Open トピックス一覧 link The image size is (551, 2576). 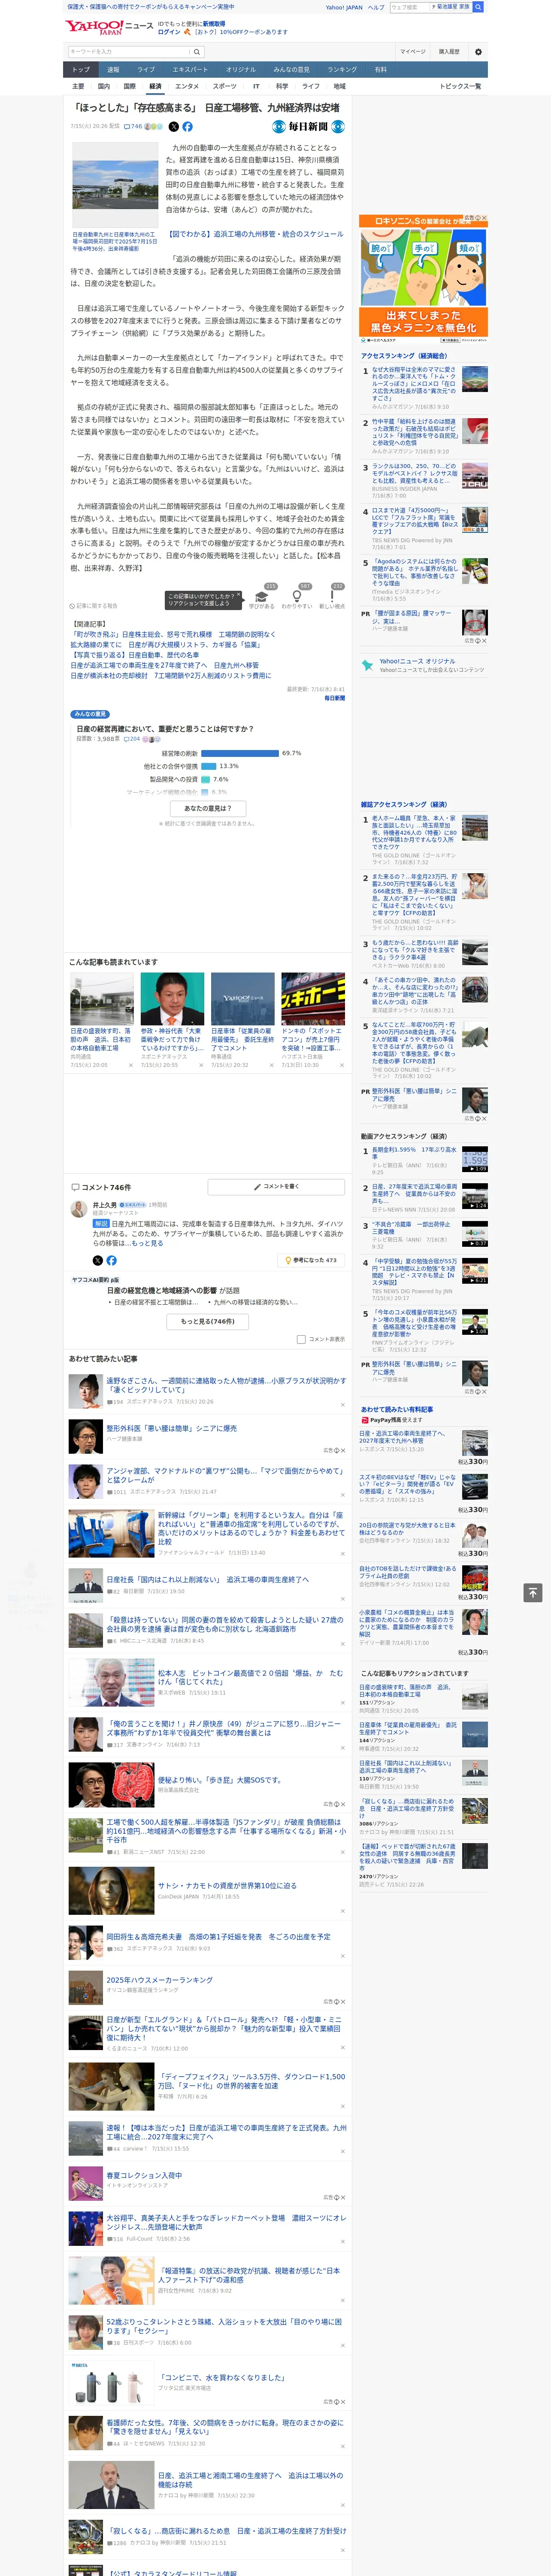coord(460,87)
